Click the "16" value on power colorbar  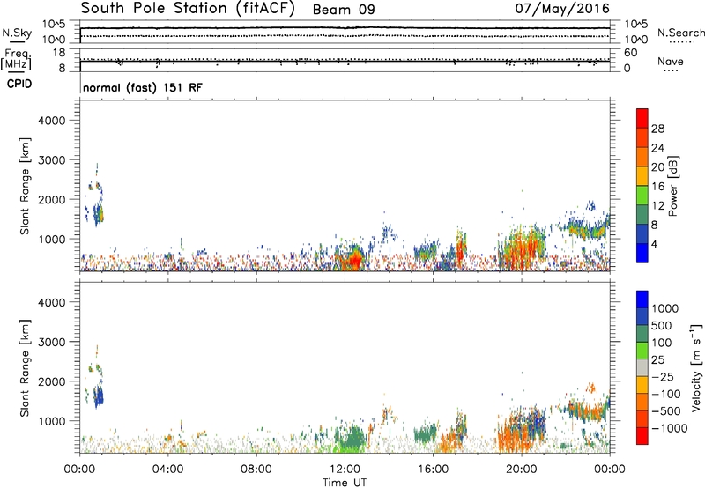(657, 187)
